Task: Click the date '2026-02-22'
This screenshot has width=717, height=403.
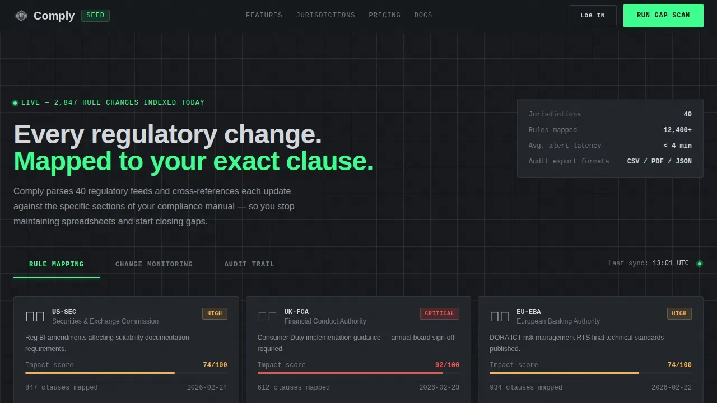Action: click(x=672, y=387)
